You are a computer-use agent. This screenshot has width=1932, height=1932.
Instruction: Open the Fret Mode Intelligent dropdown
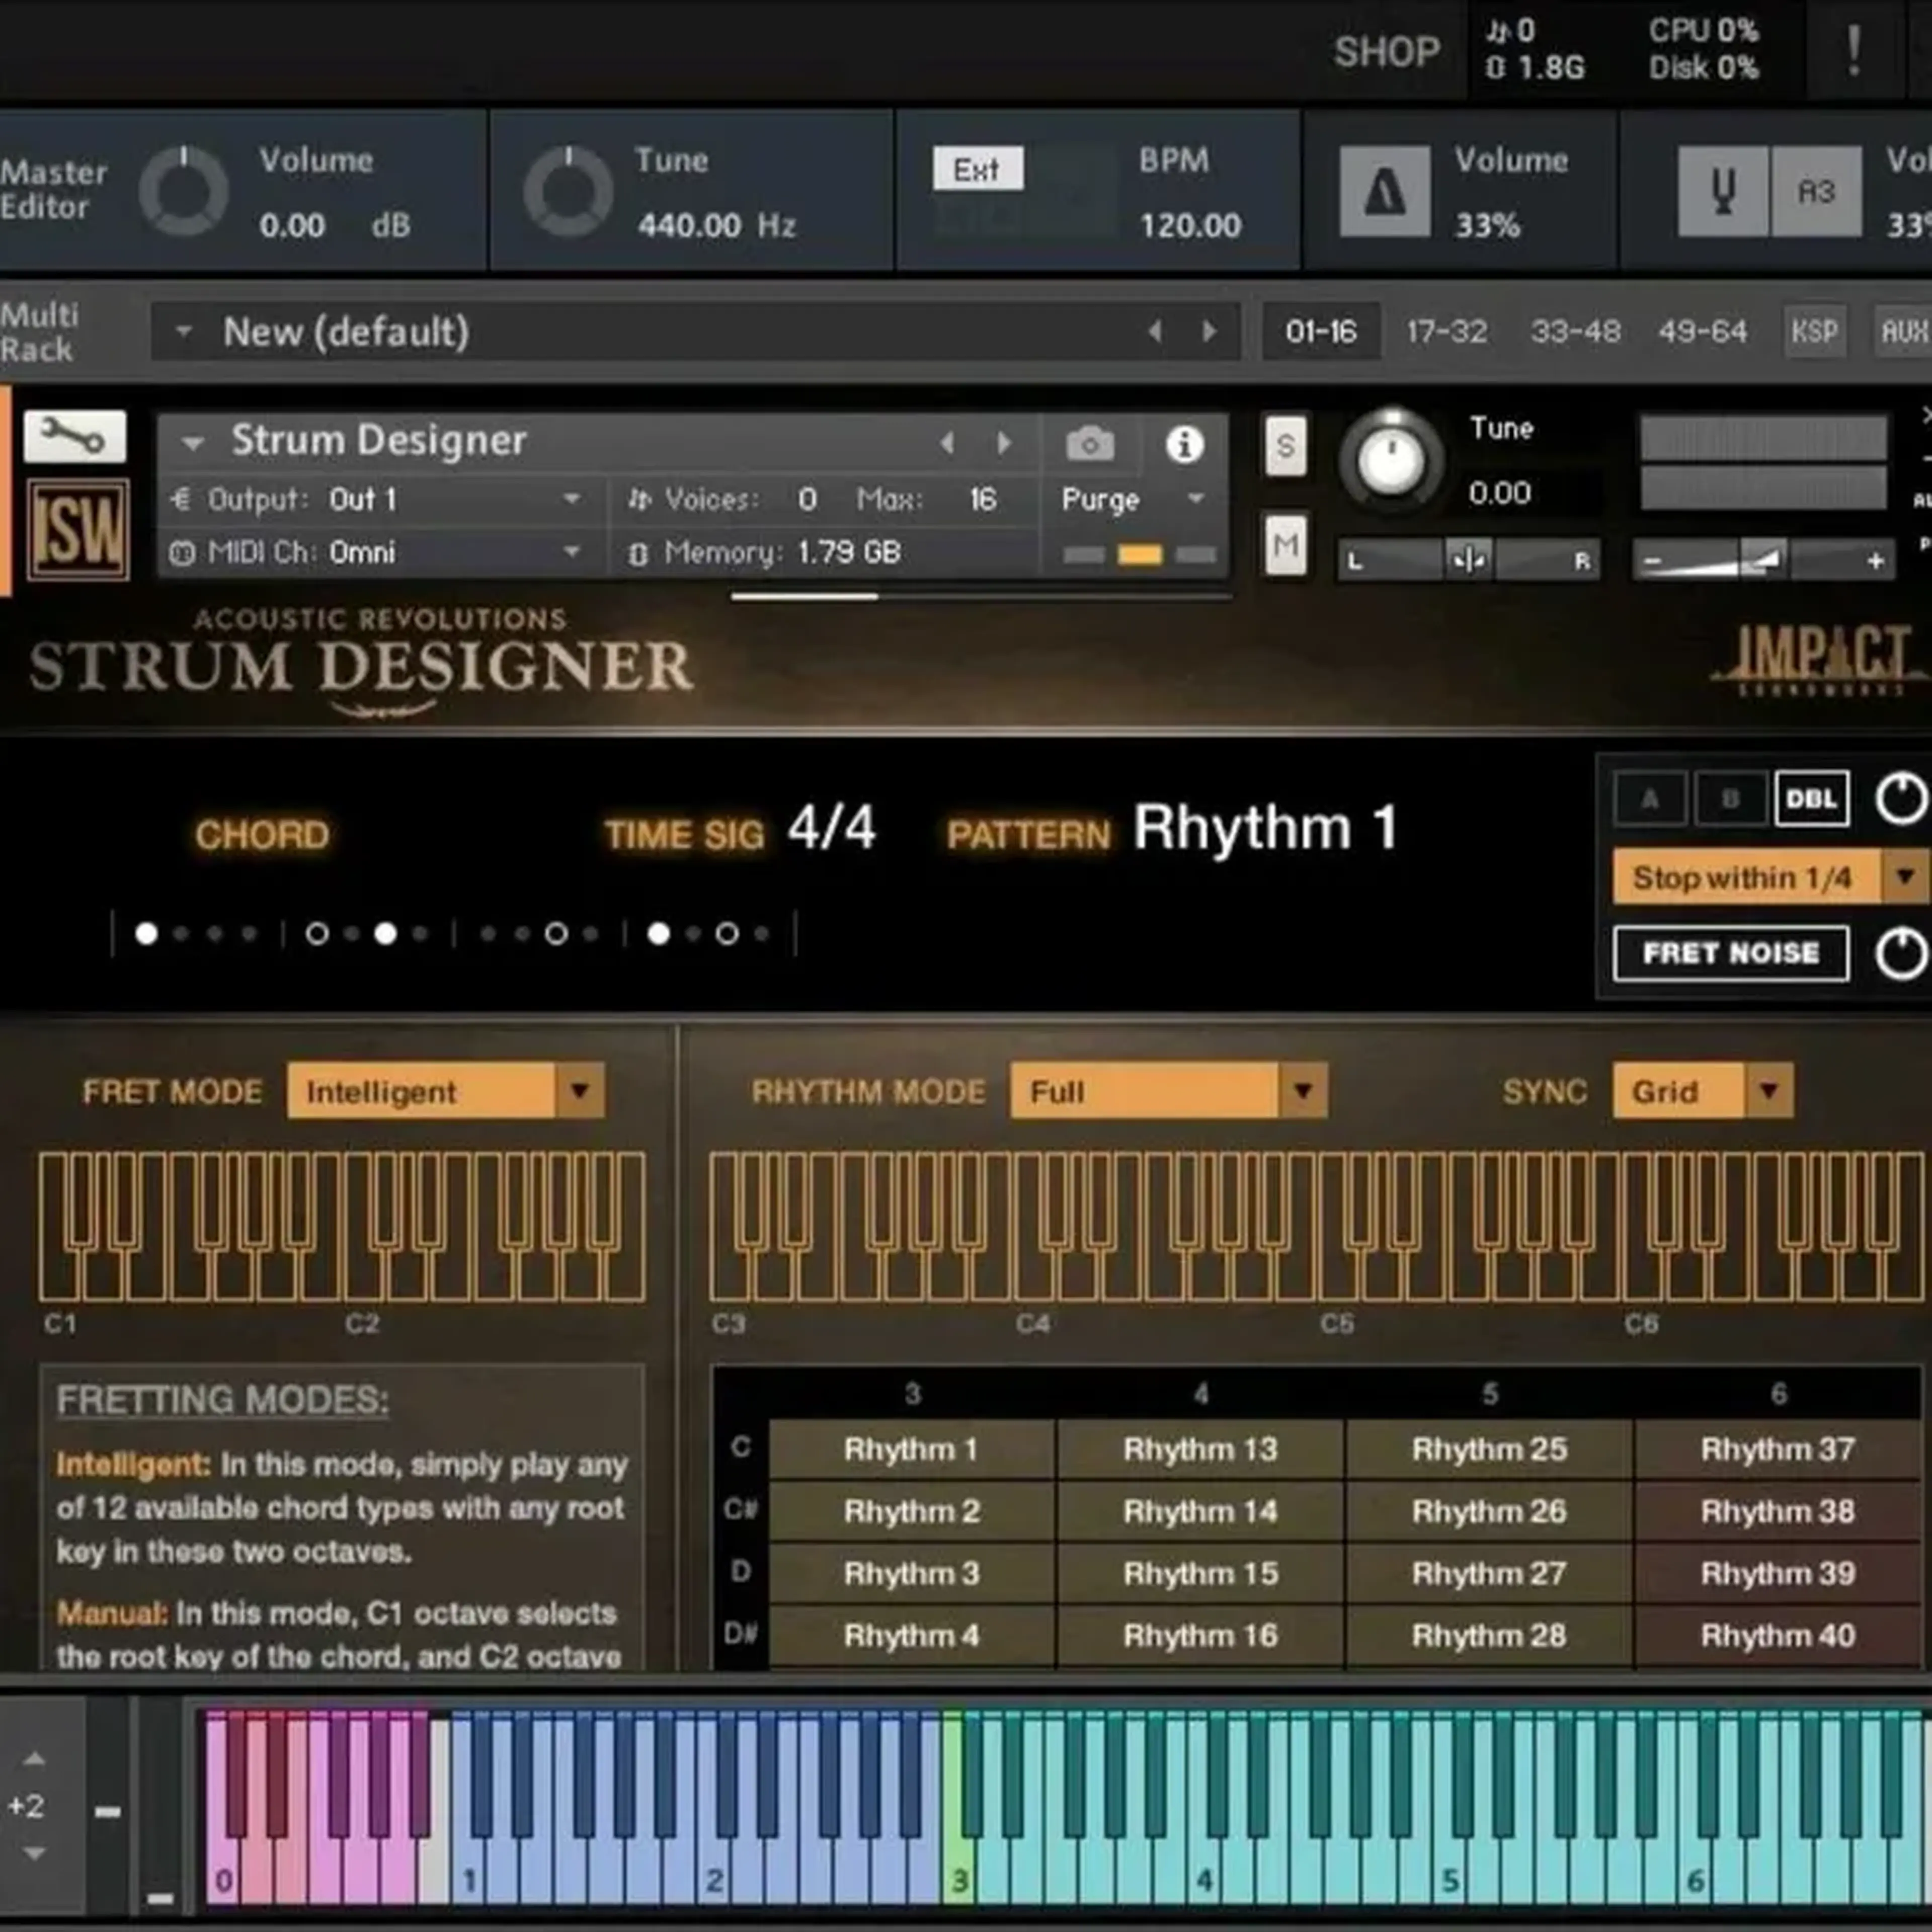click(445, 1091)
